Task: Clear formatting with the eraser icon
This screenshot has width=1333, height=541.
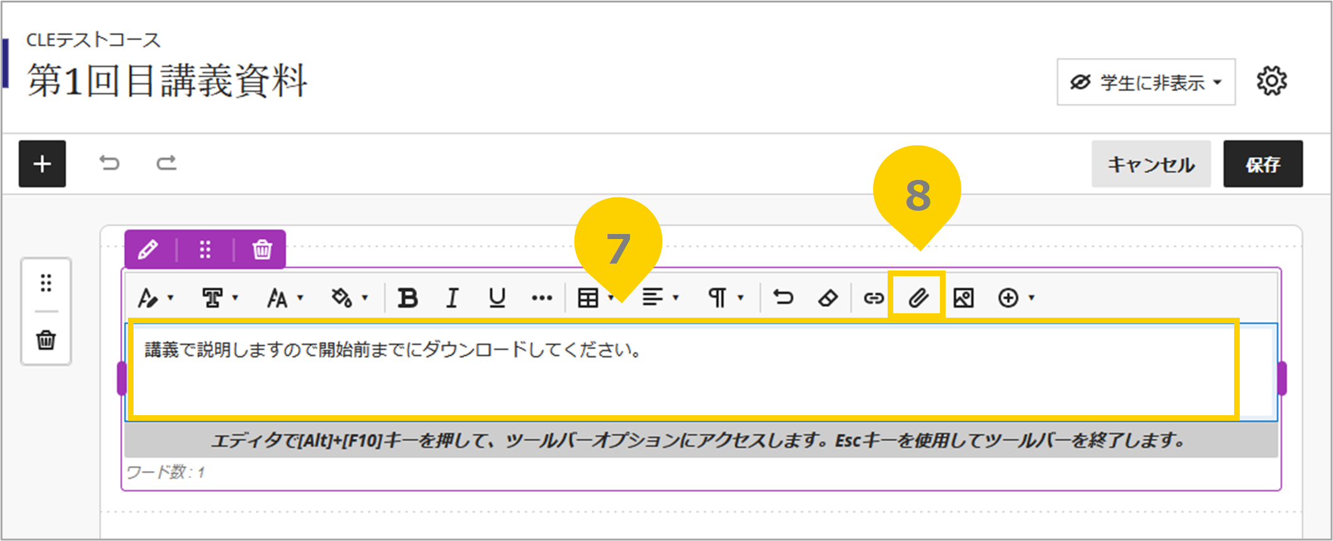Action: click(828, 298)
